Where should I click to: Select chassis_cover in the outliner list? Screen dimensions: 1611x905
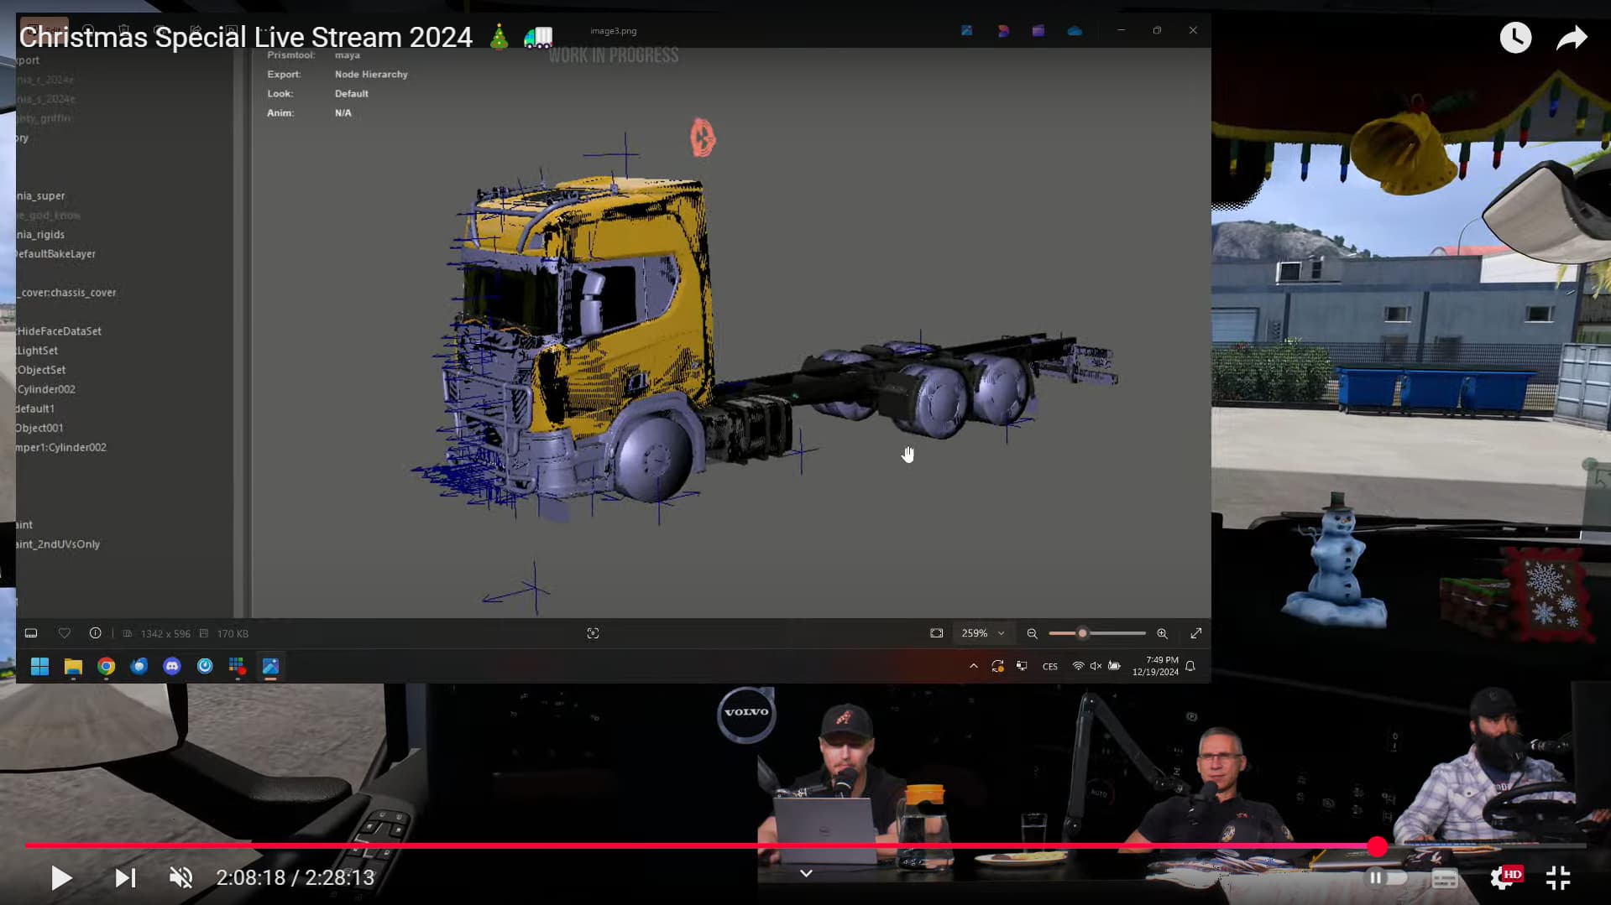click(x=69, y=293)
